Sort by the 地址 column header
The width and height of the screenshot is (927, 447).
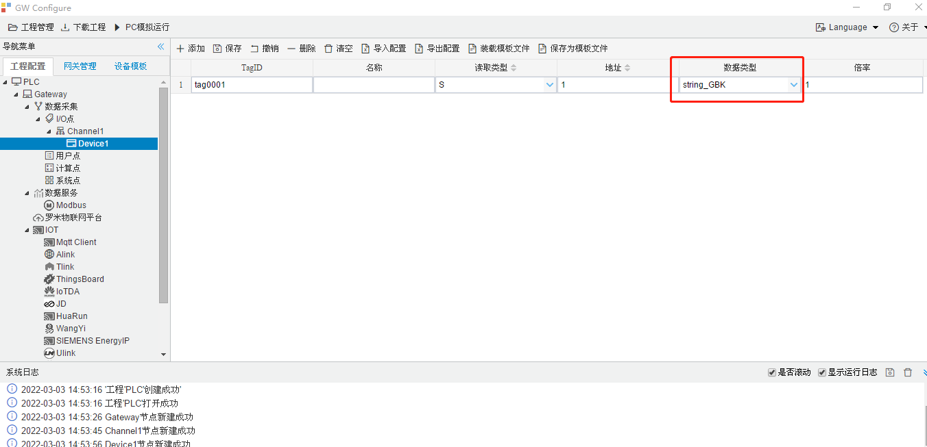(x=618, y=68)
